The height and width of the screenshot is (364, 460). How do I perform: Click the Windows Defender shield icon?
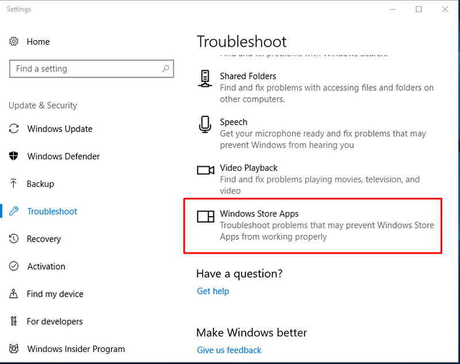point(13,156)
